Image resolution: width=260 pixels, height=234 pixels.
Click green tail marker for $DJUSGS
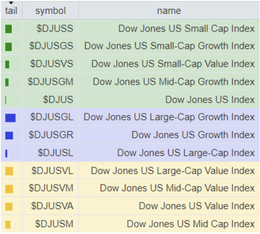pos(9,47)
